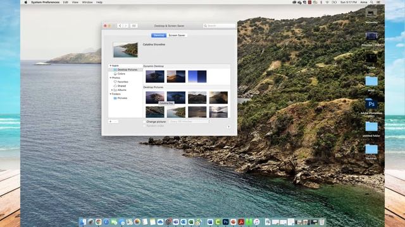
Task: Remove folder using the minus button
Action: pos(115,122)
